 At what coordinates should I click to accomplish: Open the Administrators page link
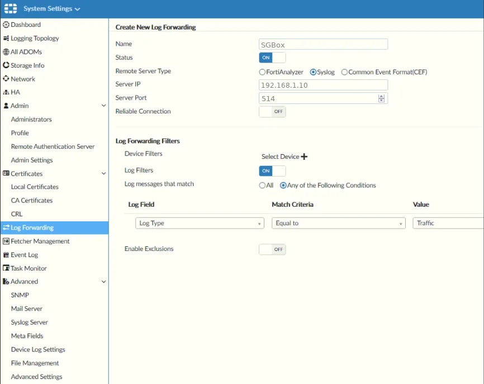pos(31,120)
